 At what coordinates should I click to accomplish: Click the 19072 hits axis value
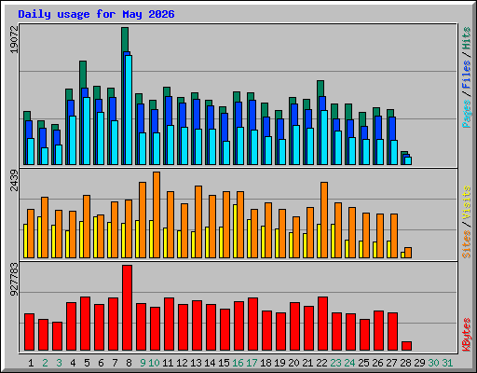tap(14, 39)
